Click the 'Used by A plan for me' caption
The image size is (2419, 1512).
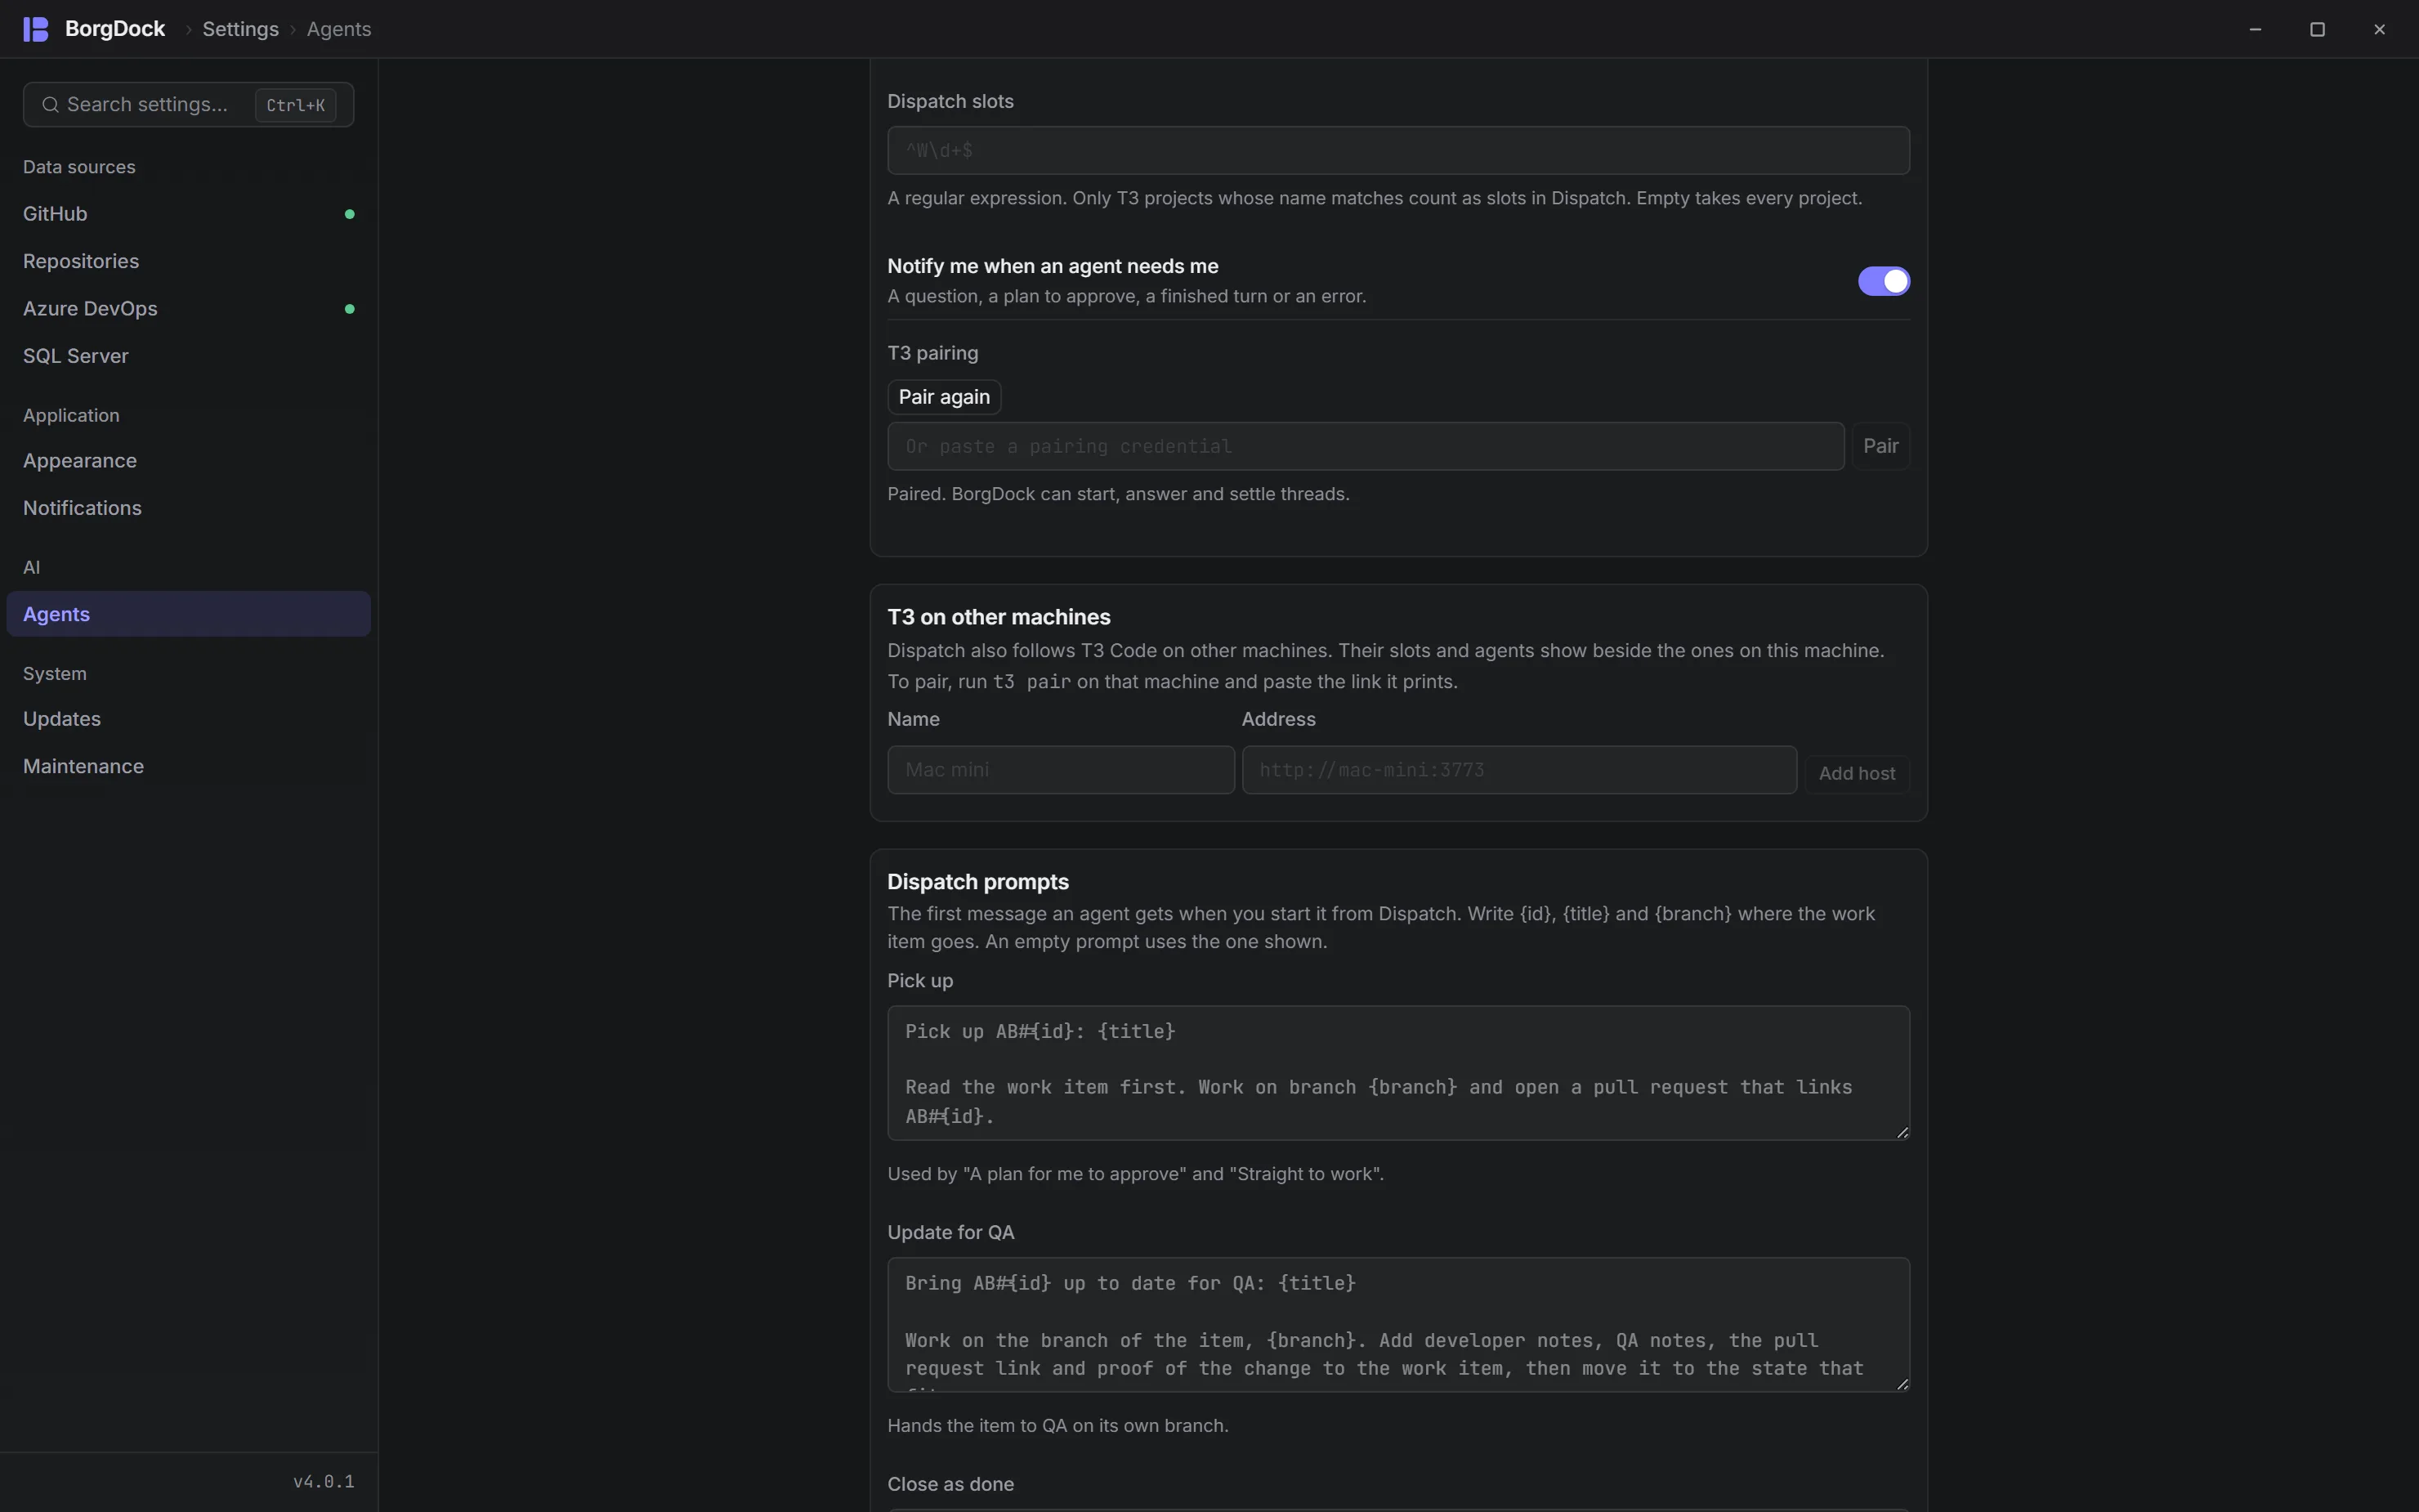pyautogui.click(x=1135, y=1174)
